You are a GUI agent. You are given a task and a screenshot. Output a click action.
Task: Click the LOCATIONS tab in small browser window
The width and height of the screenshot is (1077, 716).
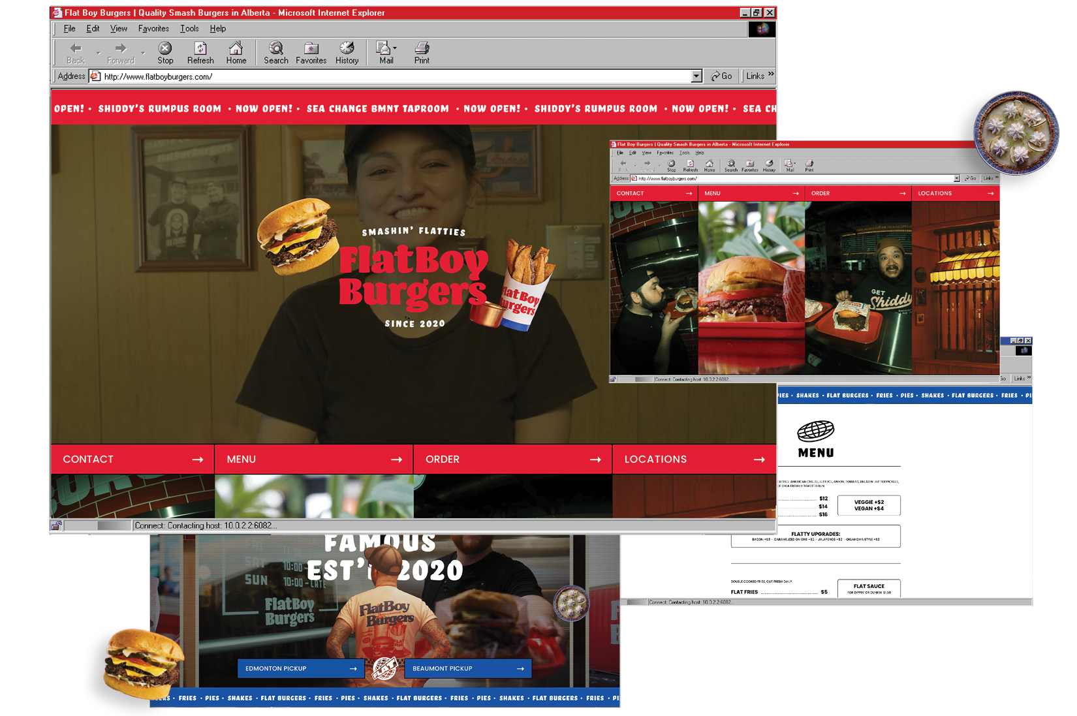[956, 193]
